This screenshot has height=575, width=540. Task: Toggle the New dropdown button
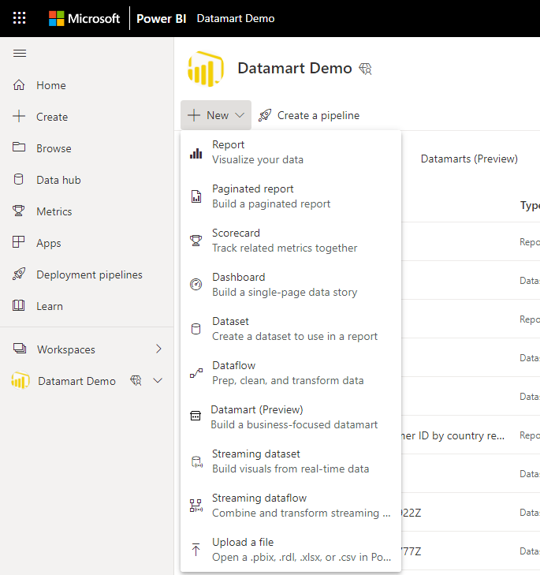[x=216, y=115]
